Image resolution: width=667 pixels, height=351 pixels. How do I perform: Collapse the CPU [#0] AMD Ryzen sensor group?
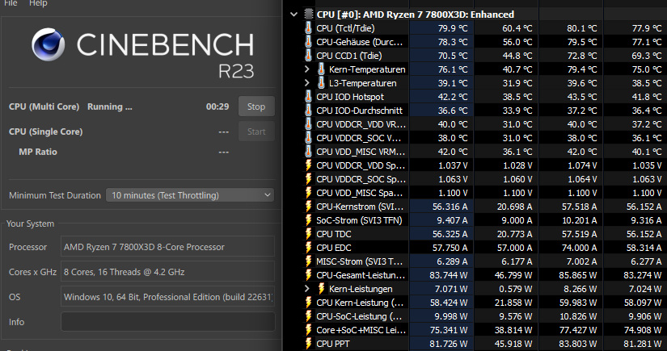(x=294, y=14)
